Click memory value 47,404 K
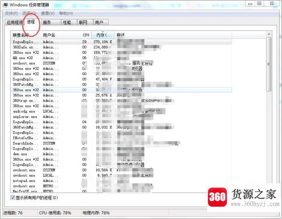Screen dimensions: 282x219 pos(104,79)
